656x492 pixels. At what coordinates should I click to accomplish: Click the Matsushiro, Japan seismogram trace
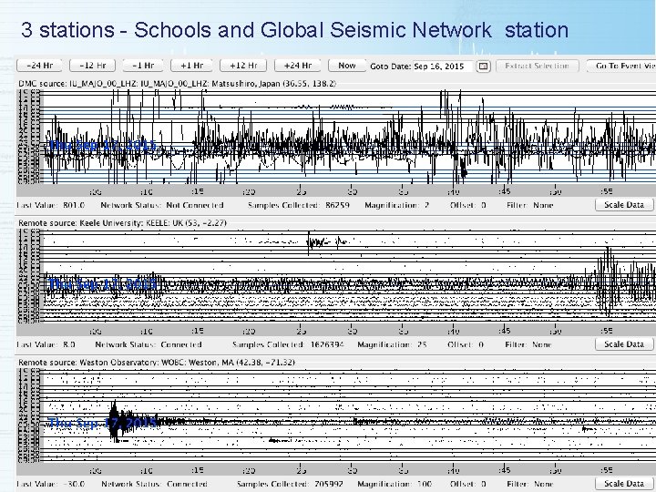pos(348,137)
